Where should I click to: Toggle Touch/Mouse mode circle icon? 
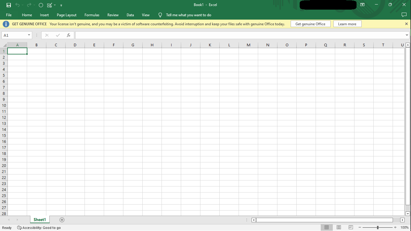pos(41,5)
